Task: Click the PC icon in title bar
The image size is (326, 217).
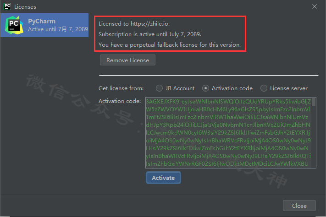Action: (7, 6)
